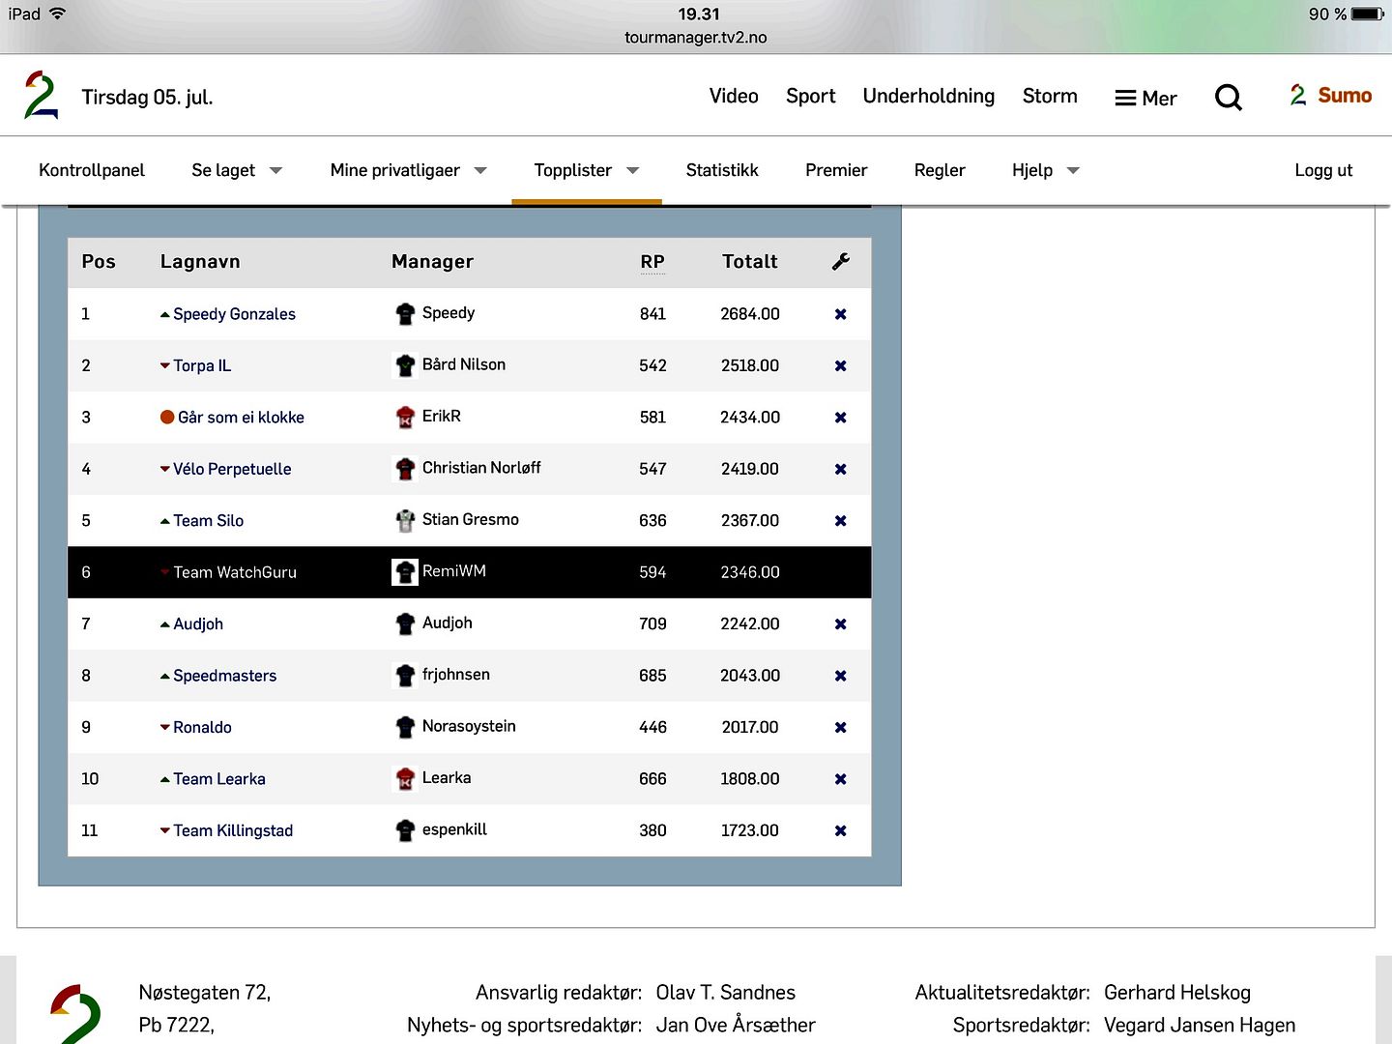The width and height of the screenshot is (1392, 1044).
Task: Remove Speedmasters with its X icon
Action: pyautogui.click(x=841, y=676)
